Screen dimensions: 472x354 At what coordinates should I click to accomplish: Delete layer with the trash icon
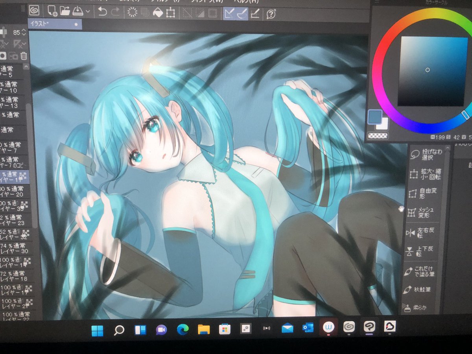point(24,56)
